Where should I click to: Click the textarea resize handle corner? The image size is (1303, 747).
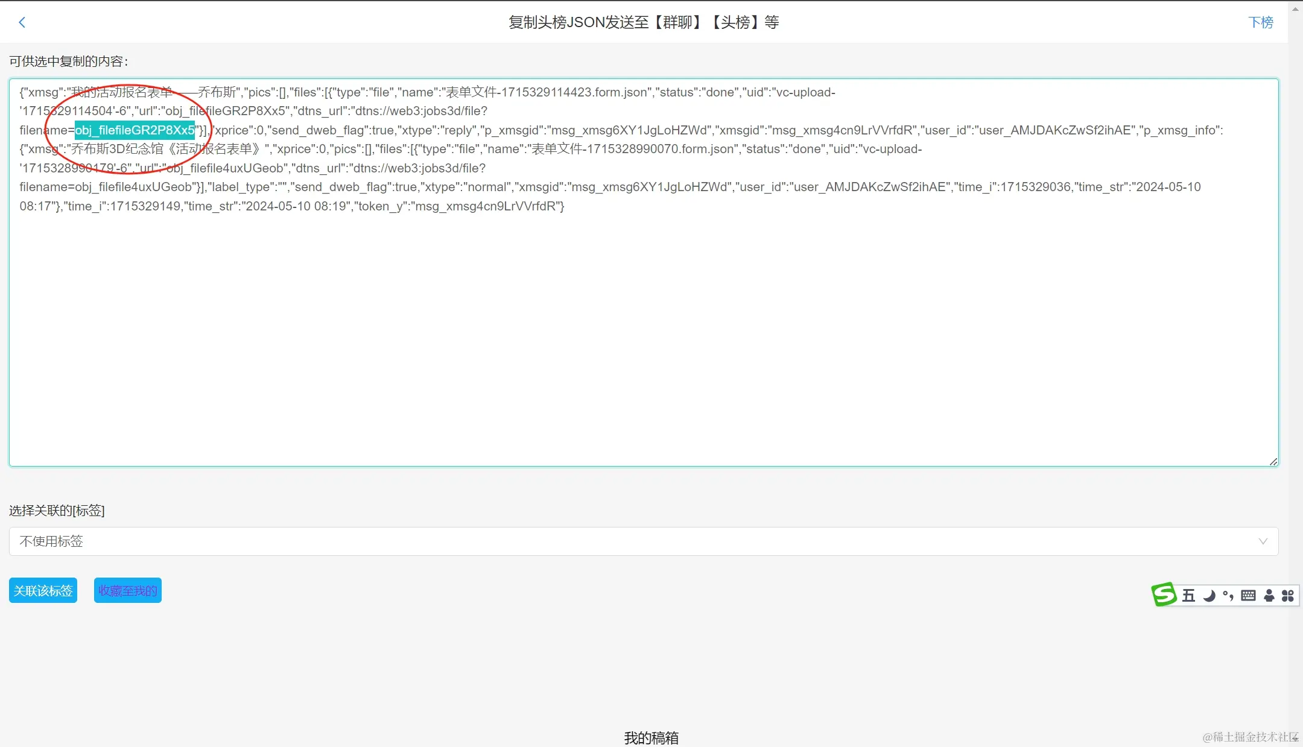[1273, 461]
